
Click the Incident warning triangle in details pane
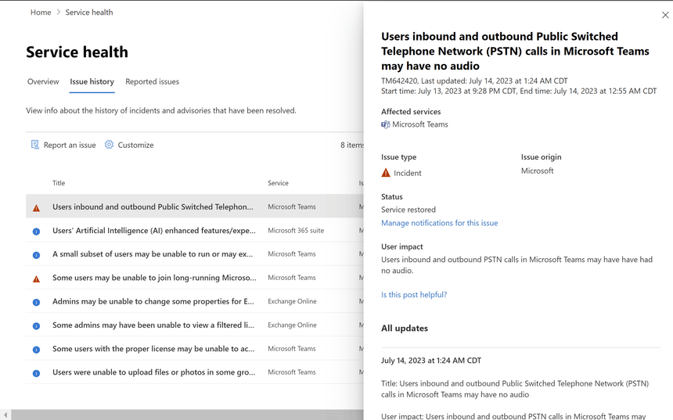pos(386,173)
